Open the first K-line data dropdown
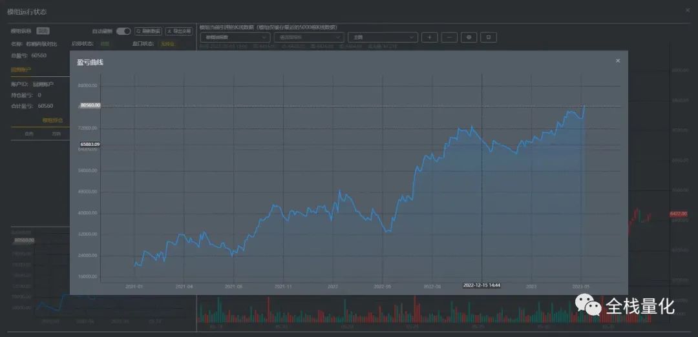This screenshot has width=698, height=337. click(235, 37)
